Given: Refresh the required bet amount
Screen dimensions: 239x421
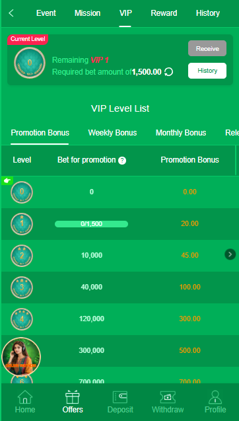Looking at the screenshot, I should [168, 72].
